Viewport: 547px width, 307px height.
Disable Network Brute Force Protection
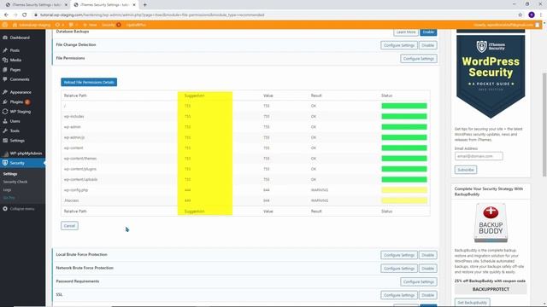(x=427, y=269)
